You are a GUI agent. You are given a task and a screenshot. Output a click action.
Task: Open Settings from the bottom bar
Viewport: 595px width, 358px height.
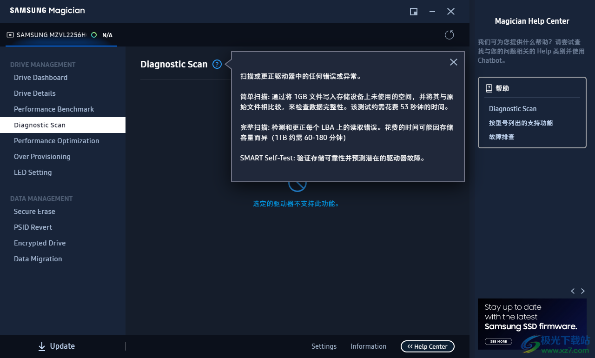tap(324, 346)
